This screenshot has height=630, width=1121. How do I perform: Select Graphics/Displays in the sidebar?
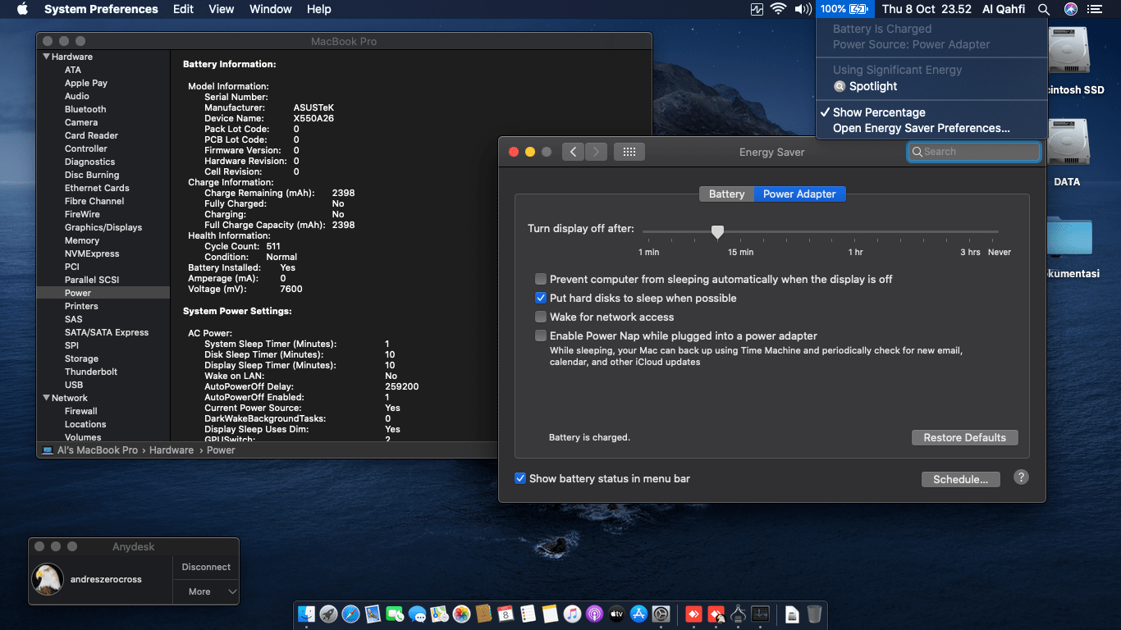[x=103, y=227]
